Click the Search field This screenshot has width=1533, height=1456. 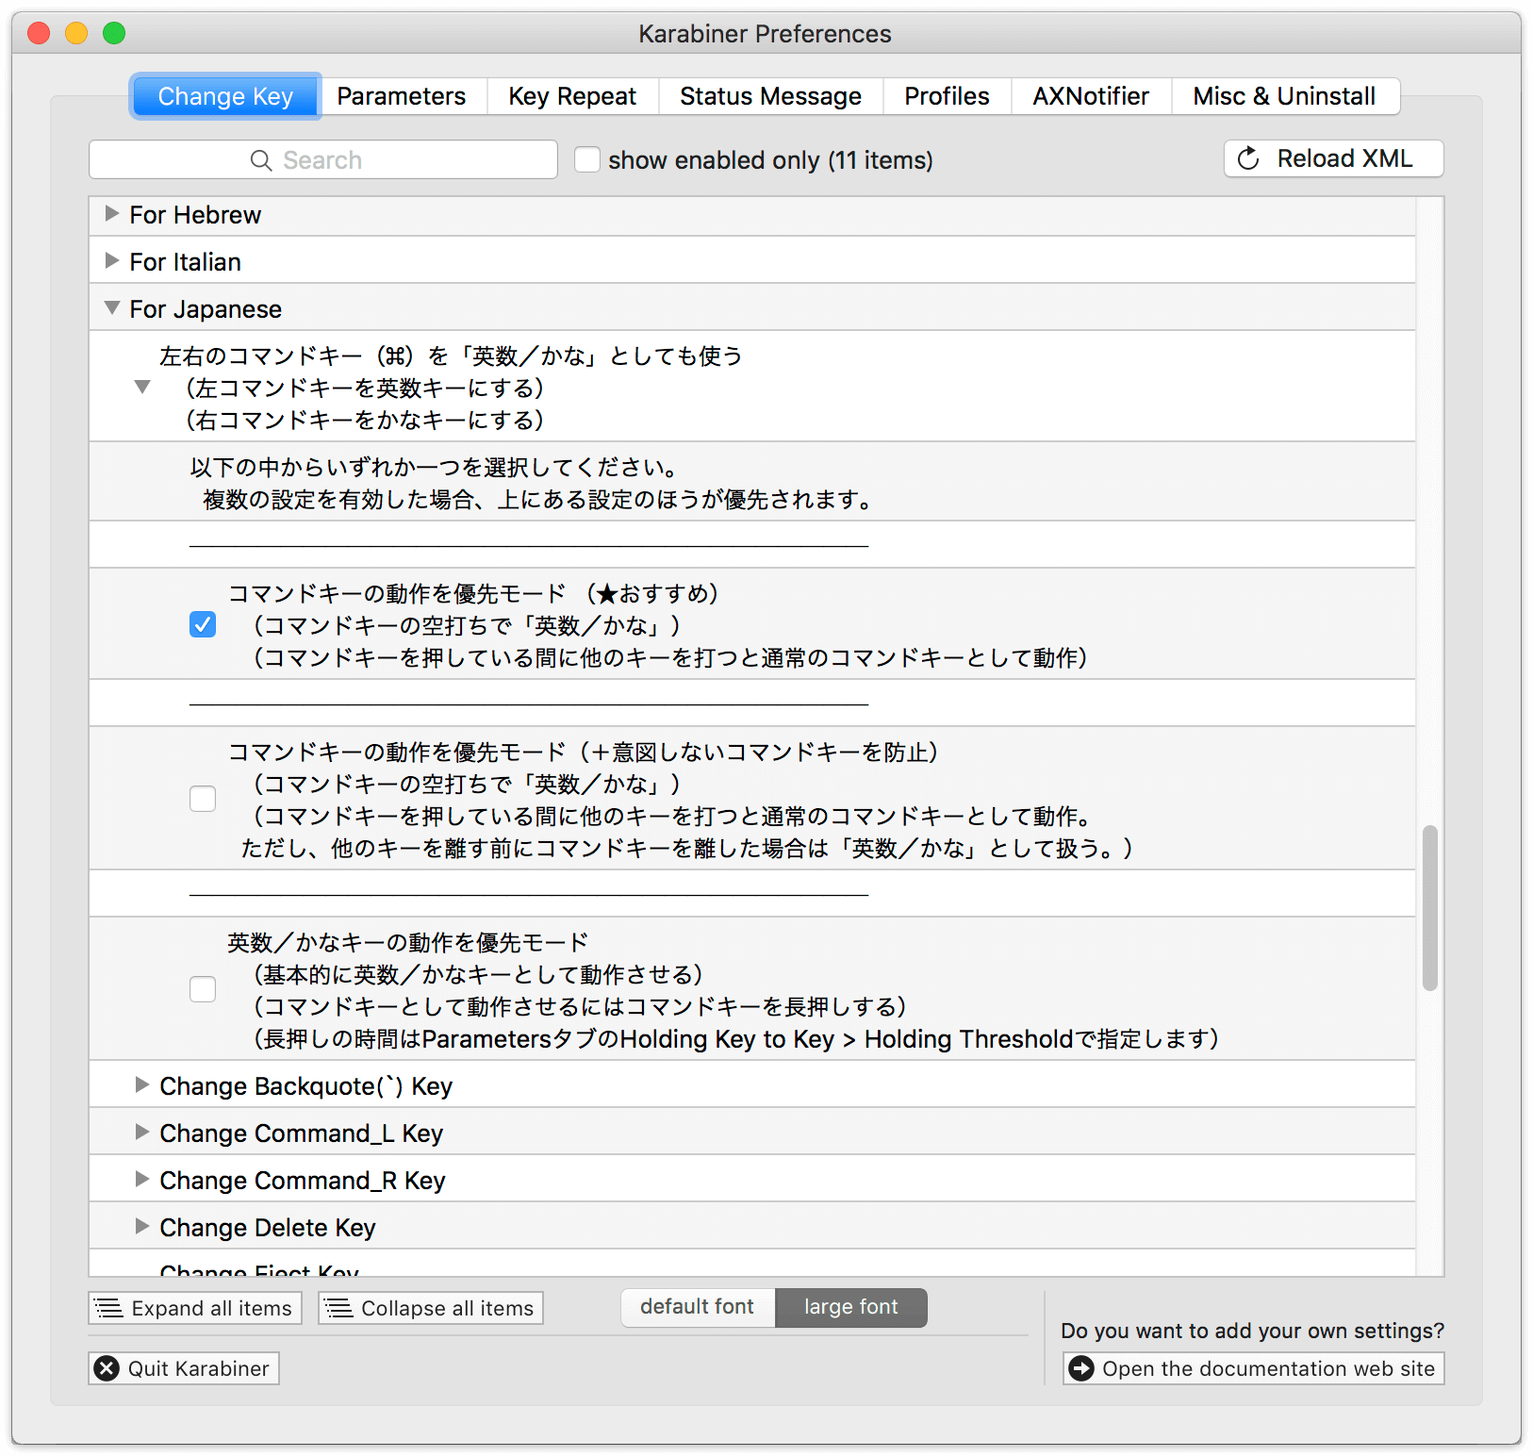pyautogui.click(x=323, y=159)
